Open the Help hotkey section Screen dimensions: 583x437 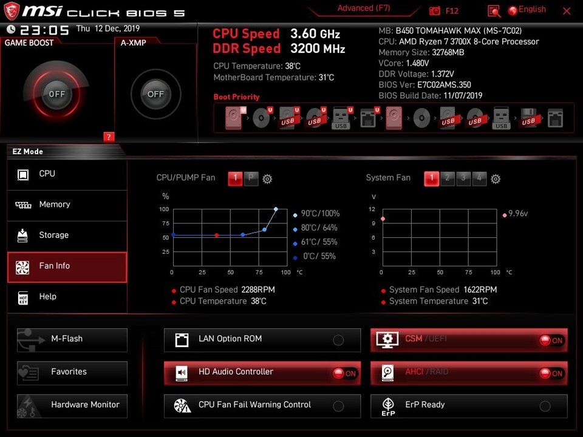pos(67,297)
